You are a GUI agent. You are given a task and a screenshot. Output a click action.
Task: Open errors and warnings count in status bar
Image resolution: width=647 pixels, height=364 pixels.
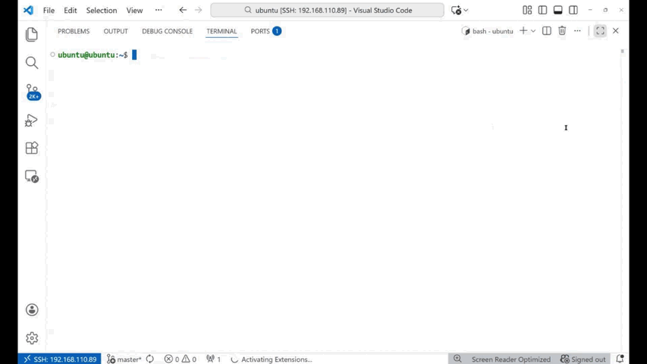(180, 359)
